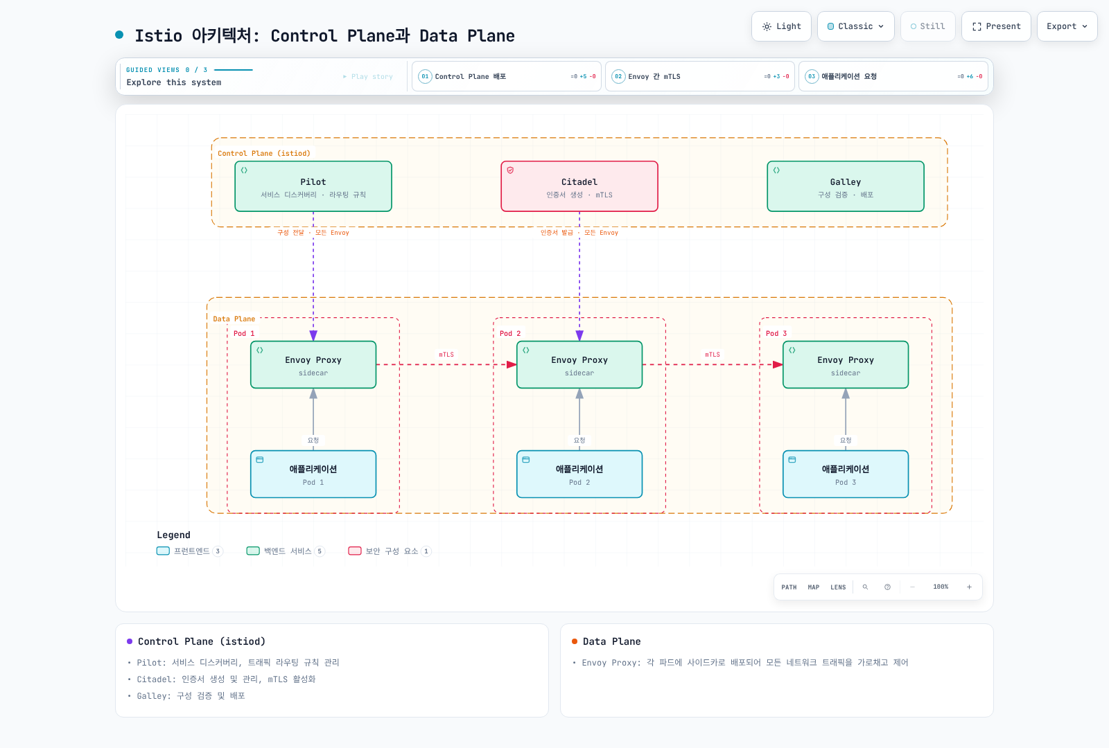The height and width of the screenshot is (748, 1109).
Task: Reset zoom via the 100% label
Action: pyautogui.click(x=941, y=587)
